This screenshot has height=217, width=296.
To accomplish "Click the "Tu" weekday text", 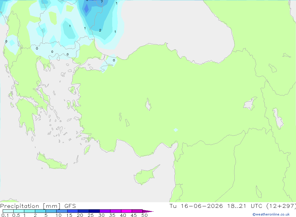I will pos(173,206).
